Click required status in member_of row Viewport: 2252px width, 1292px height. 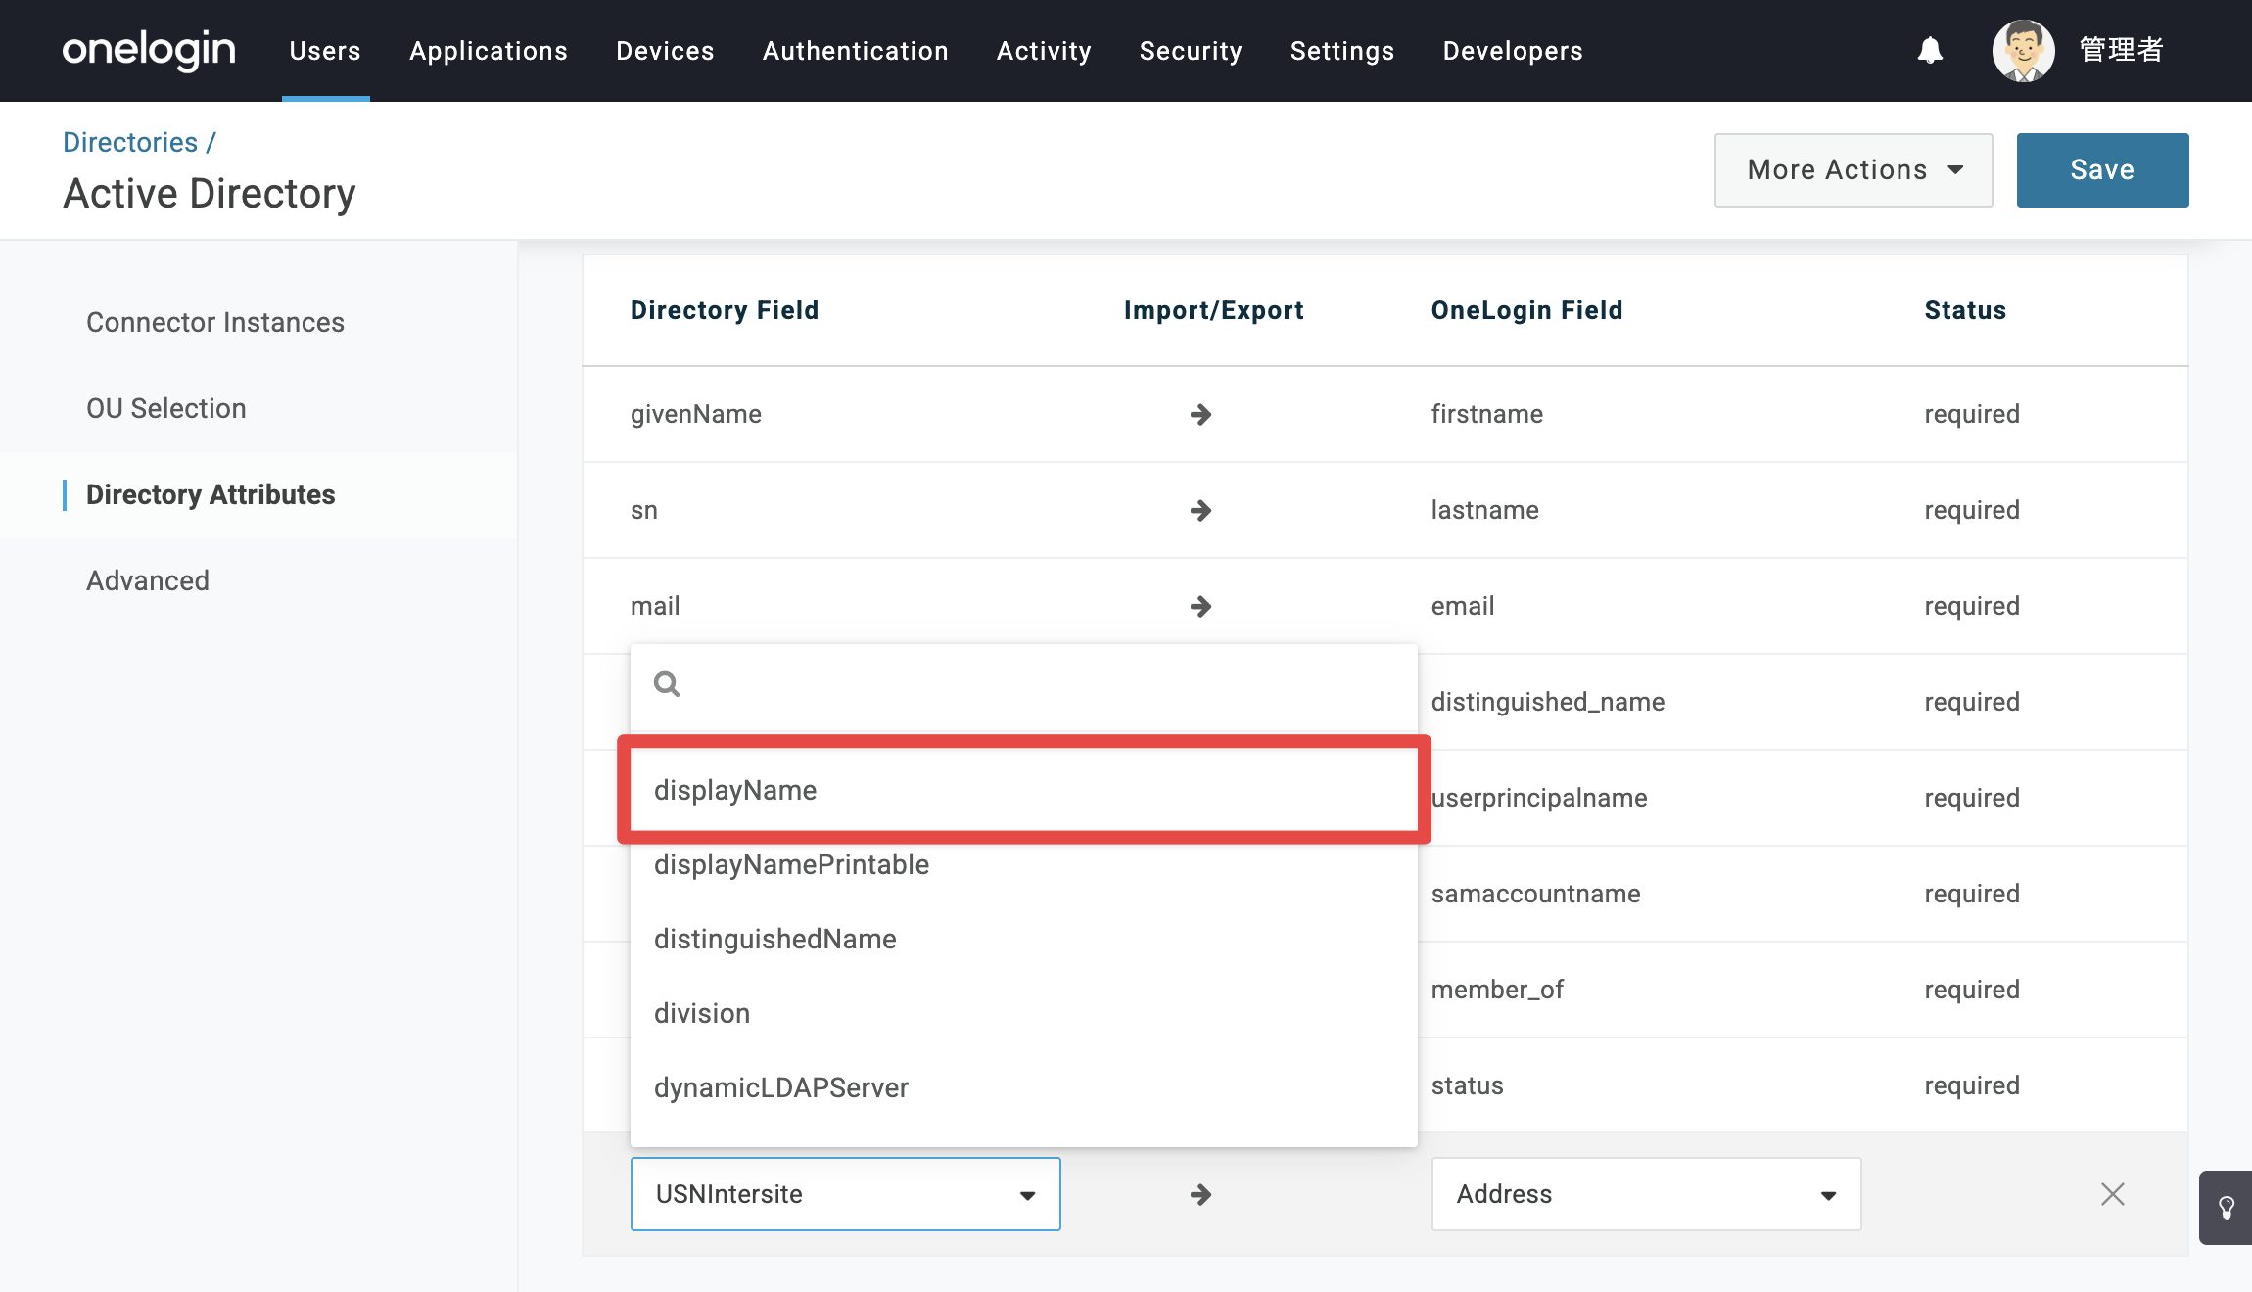[1972, 990]
